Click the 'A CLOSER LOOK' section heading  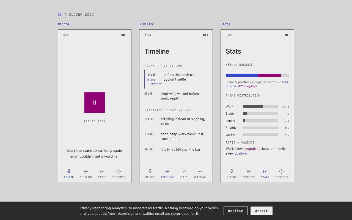tap(79, 15)
